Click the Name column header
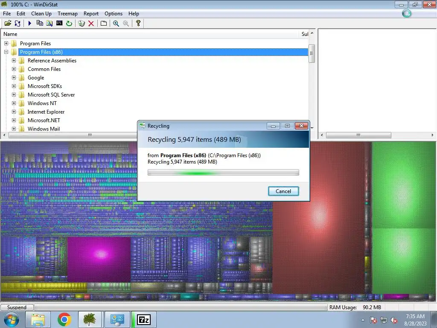The image size is (437, 328). [x=150, y=34]
